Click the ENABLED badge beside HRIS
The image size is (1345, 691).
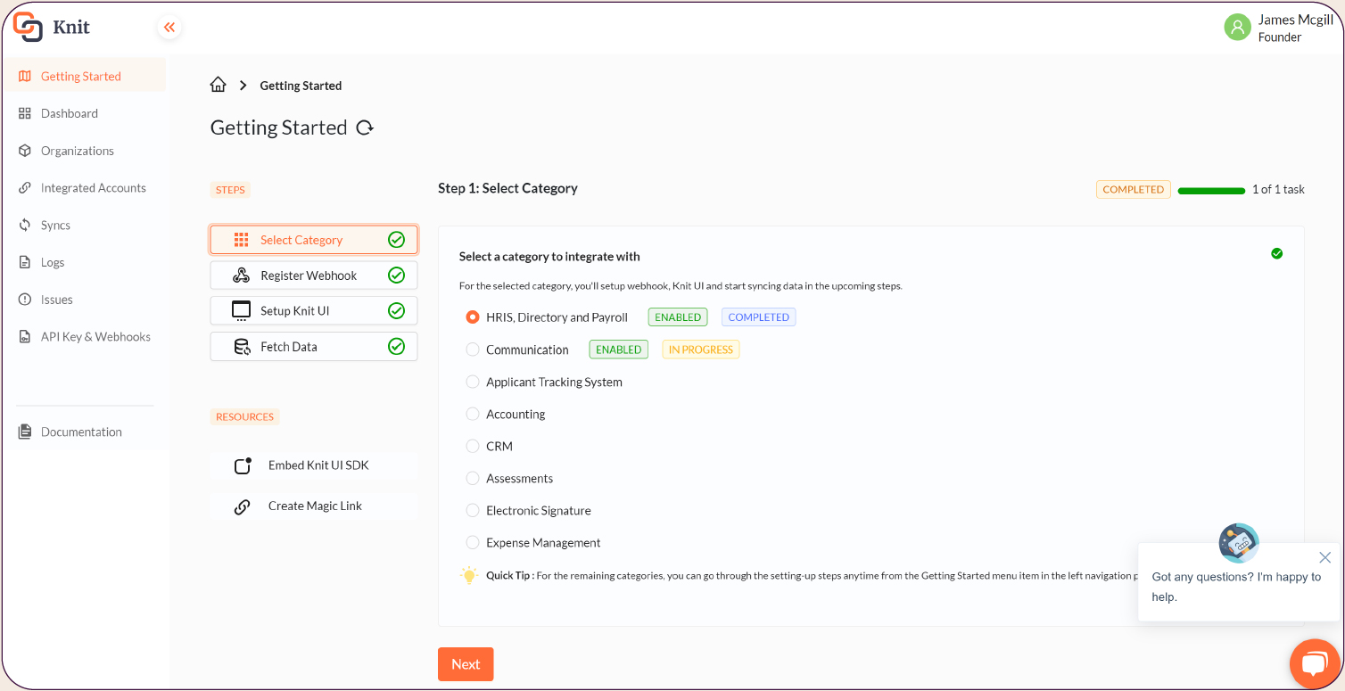tap(678, 317)
